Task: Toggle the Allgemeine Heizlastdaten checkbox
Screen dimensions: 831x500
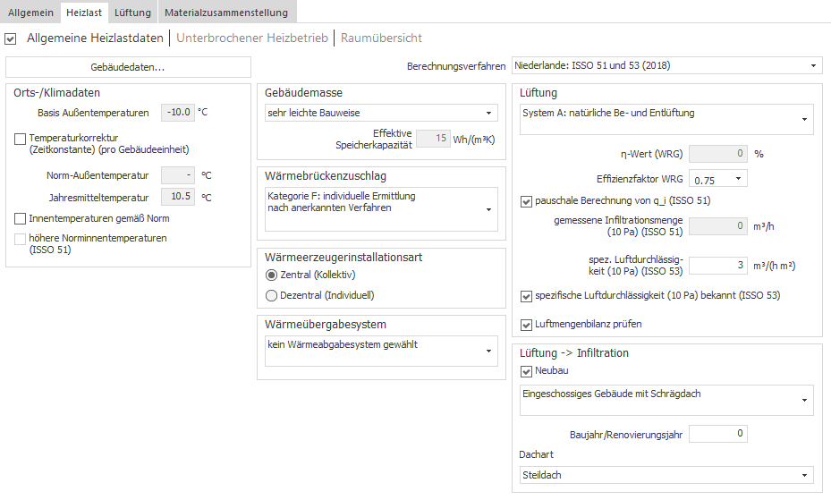Action: (11, 38)
